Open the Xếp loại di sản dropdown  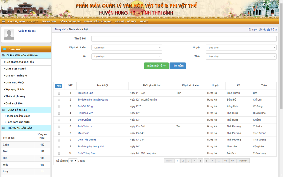point(127,48)
